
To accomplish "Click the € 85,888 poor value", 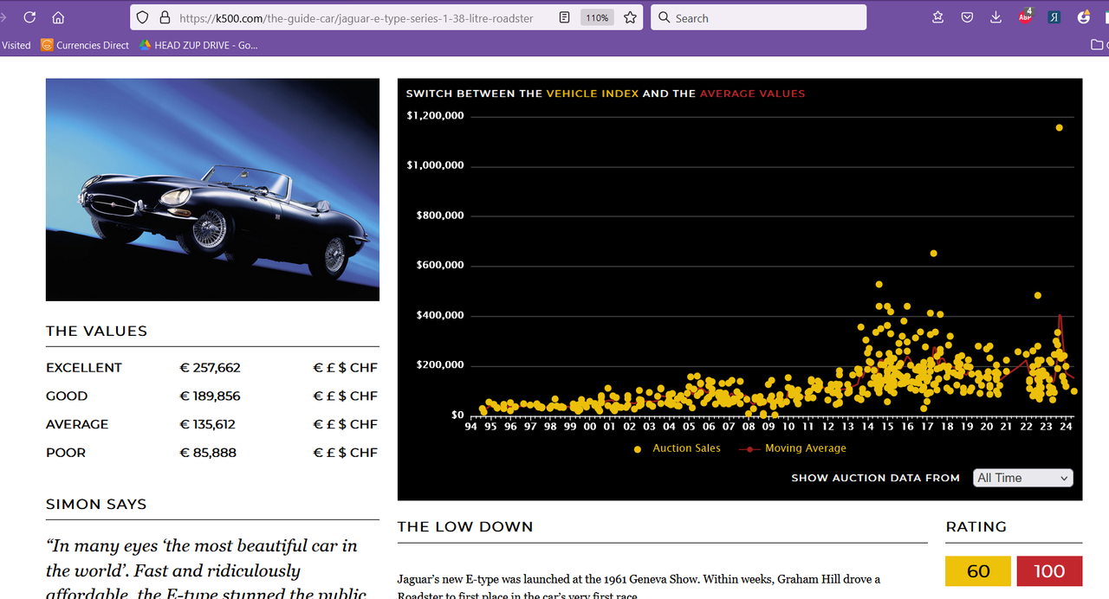I will pyautogui.click(x=208, y=453).
